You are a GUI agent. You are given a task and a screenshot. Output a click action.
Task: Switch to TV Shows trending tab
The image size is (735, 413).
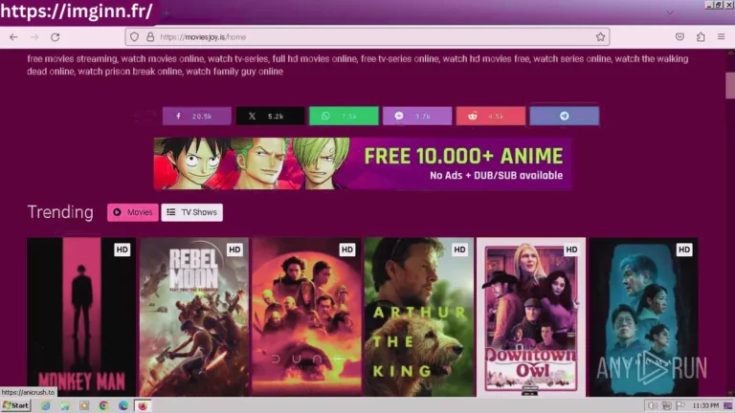click(x=192, y=212)
